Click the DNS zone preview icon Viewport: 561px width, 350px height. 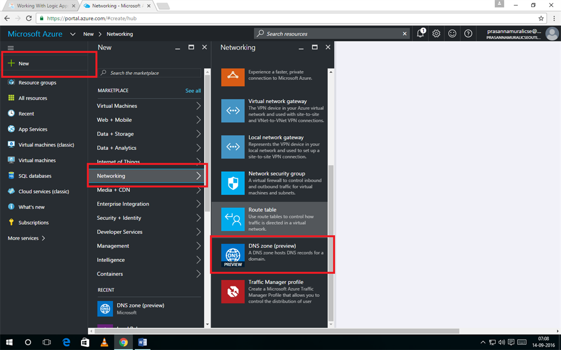pos(233,255)
